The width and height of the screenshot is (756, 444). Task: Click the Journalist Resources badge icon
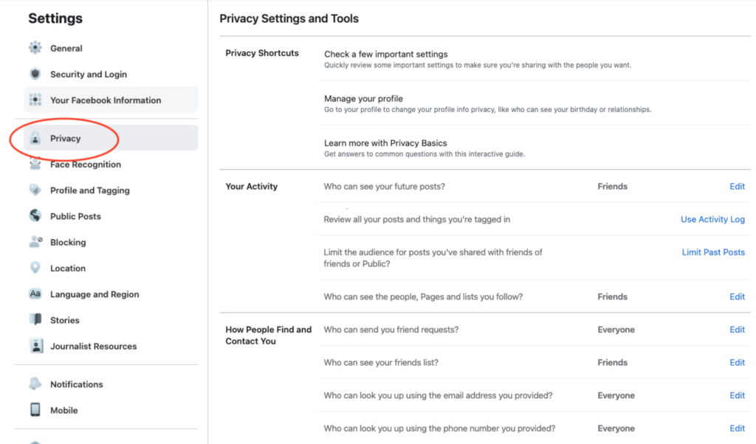pos(35,346)
